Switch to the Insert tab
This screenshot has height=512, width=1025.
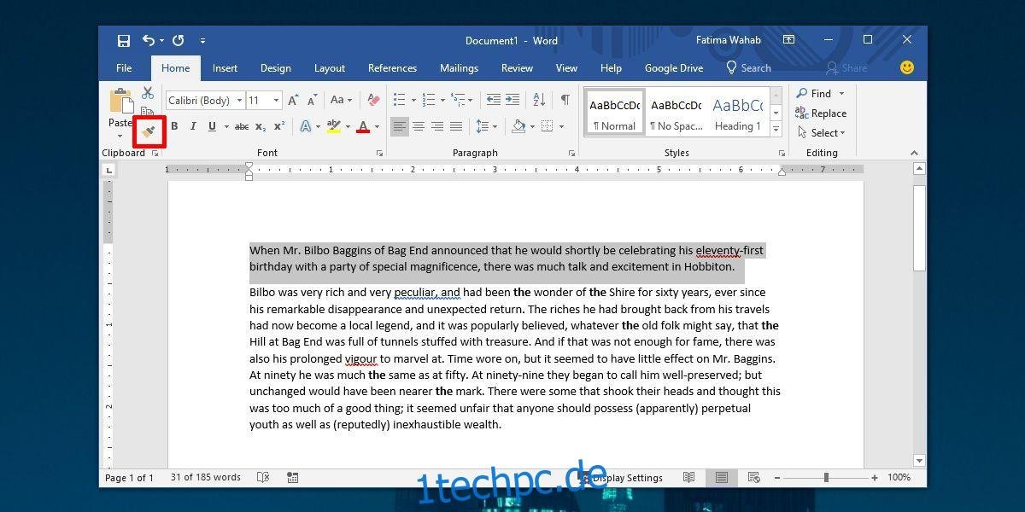pyautogui.click(x=225, y=68)
